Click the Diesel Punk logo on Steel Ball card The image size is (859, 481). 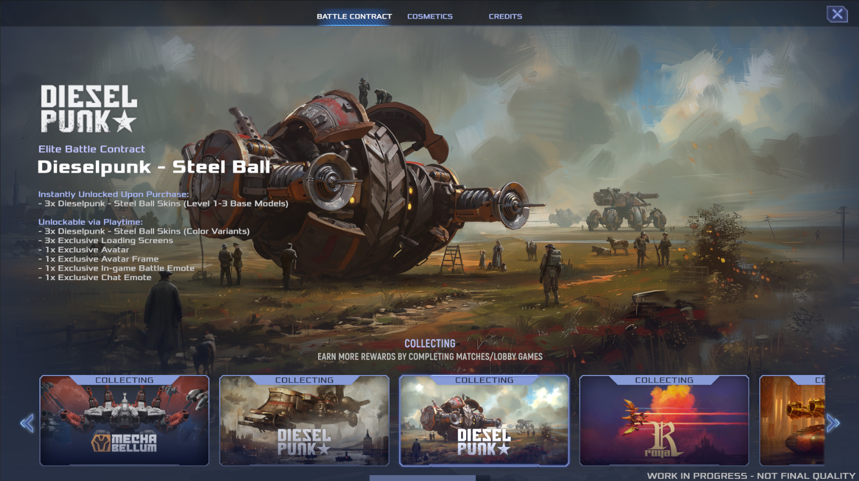pos(484,443)
